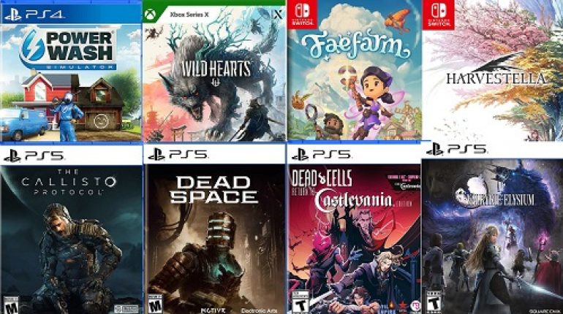Click the Nintendo Switch logo on Harvestella cover
Image resolution: width=563 pixels, height=314 pixels.
[x=439, y=14]
